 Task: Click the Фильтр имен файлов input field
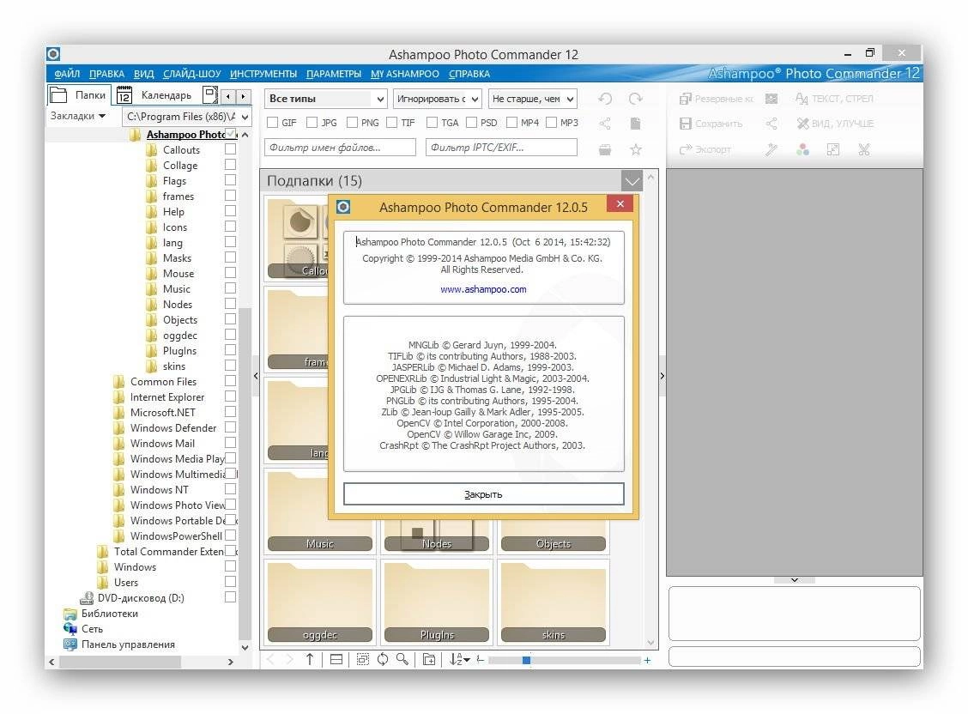click(x=340, y=148)
